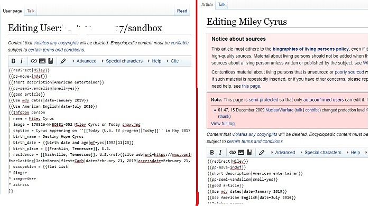
Task: Open Talk tab on Miley Cyrus page
Action: [222, 4]
